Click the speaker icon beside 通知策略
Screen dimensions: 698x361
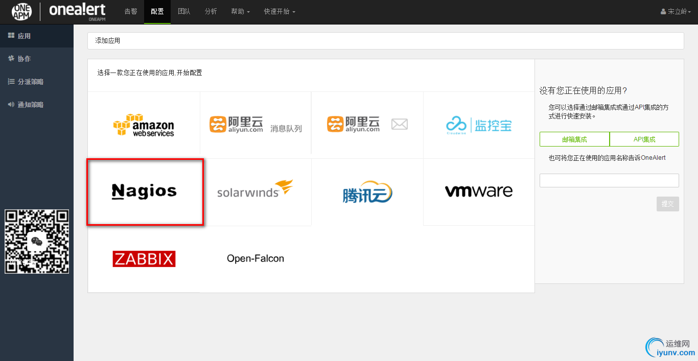11,105
